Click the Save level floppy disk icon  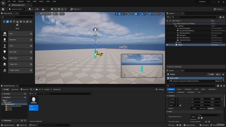(x=3, y=9)
